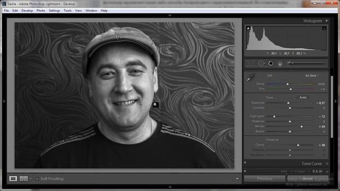This screenshot has width=340, height=191.
Task: Click the Tint slider handle
Action: (x=291, y=89)
